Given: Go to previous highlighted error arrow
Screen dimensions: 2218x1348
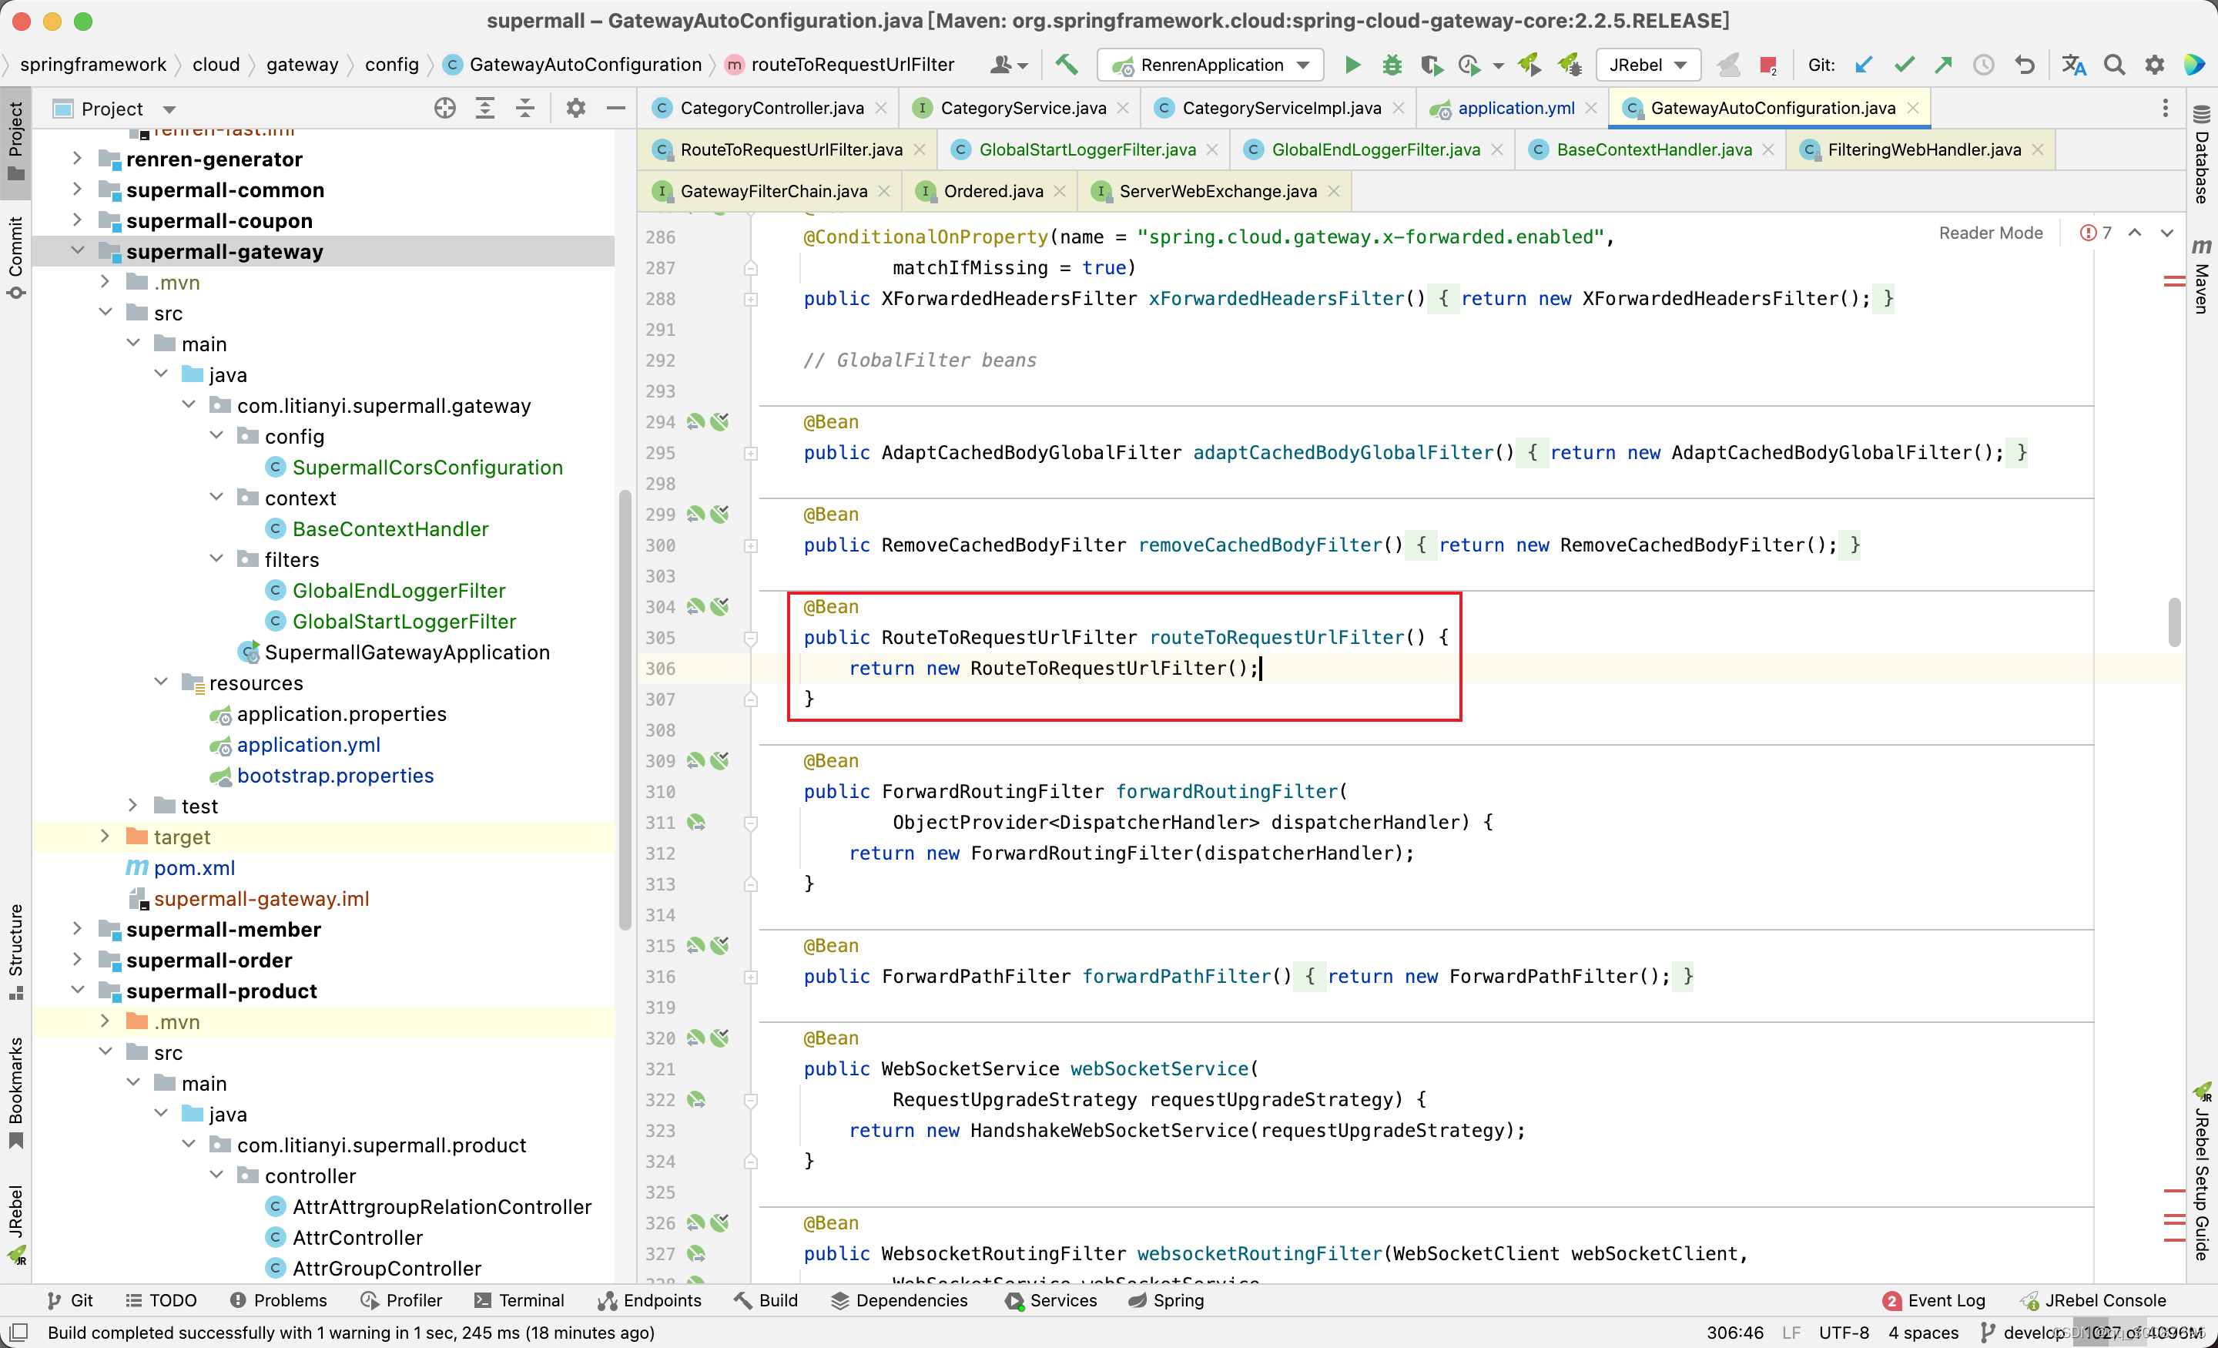Looking at the screenshot, I should tap(2134, 233).
